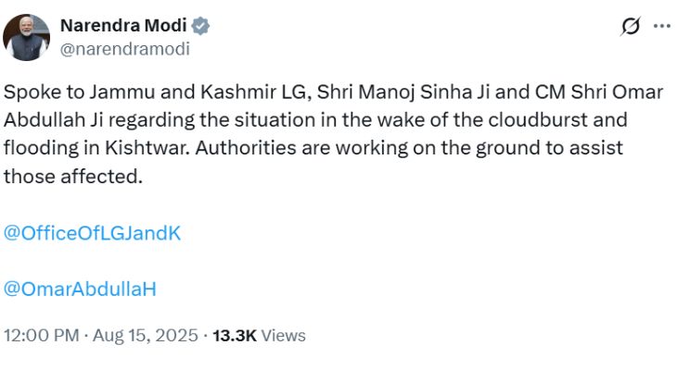
Task: Open Narendra Modi's profile picture
Action: [26, 38]
